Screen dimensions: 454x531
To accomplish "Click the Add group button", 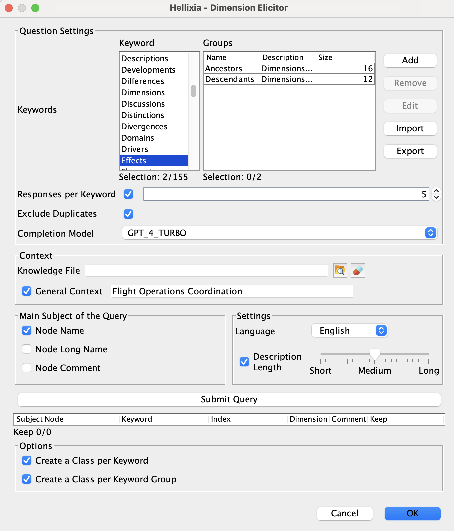I will [x=410, y=60].
